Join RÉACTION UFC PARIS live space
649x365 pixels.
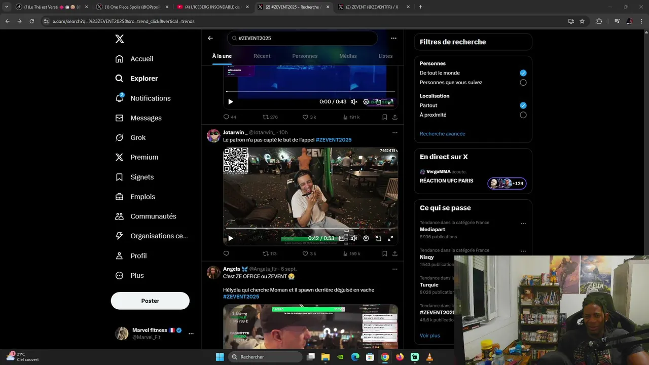click(x=473, y=180)
